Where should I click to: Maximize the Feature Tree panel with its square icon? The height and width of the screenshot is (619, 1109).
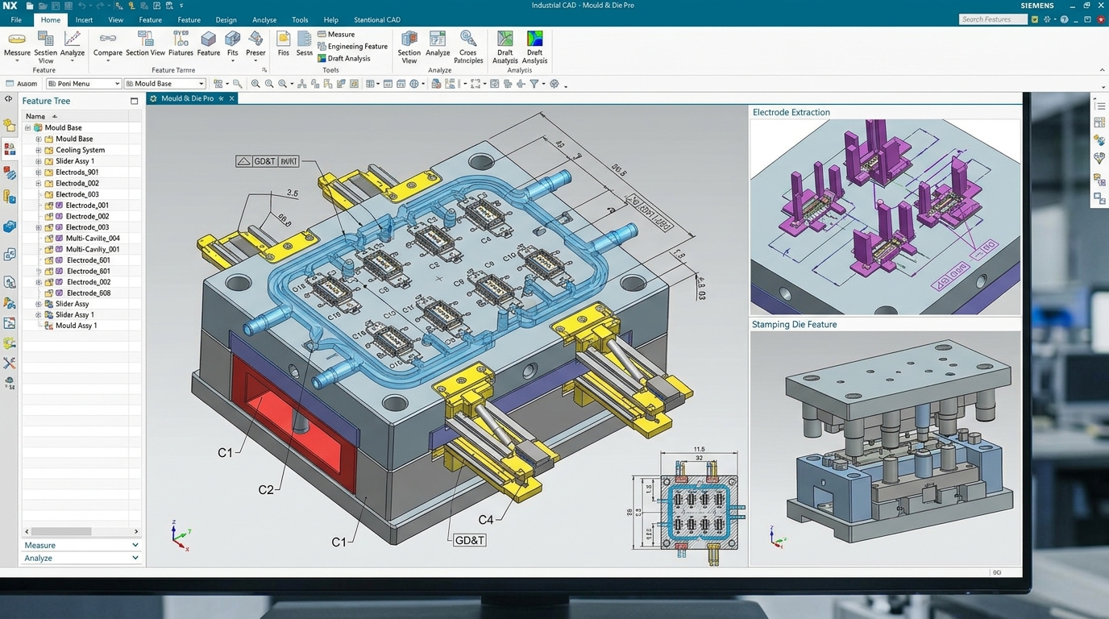coord(135,101)
